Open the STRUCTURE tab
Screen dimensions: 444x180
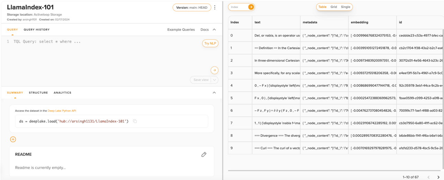tap(38, 93)
